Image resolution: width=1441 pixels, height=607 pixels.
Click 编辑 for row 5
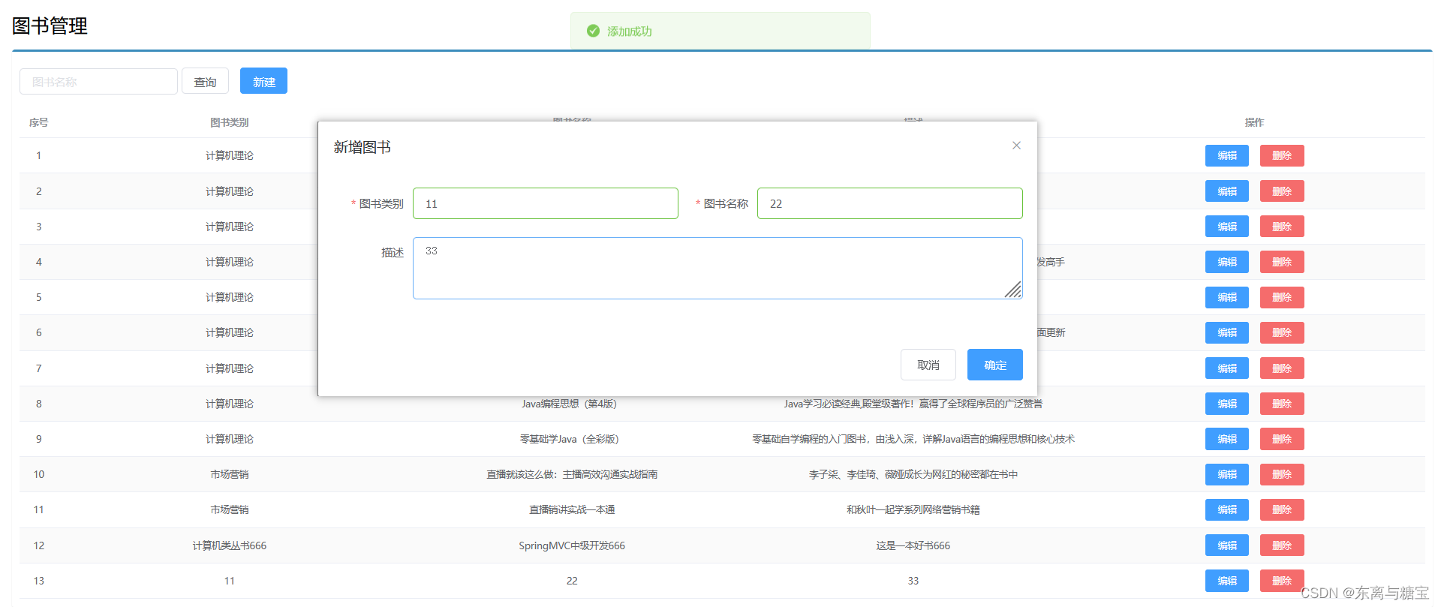coord(1227,297)
